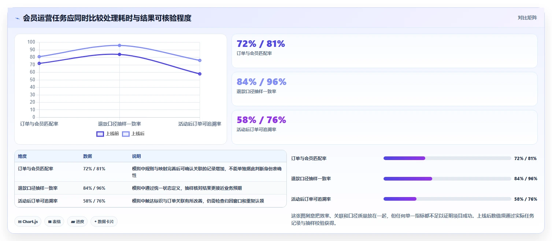Click the chart x-axis label 退款口径抽样一致率
This screenshot has width=552, height=241.
coord(119,124)
